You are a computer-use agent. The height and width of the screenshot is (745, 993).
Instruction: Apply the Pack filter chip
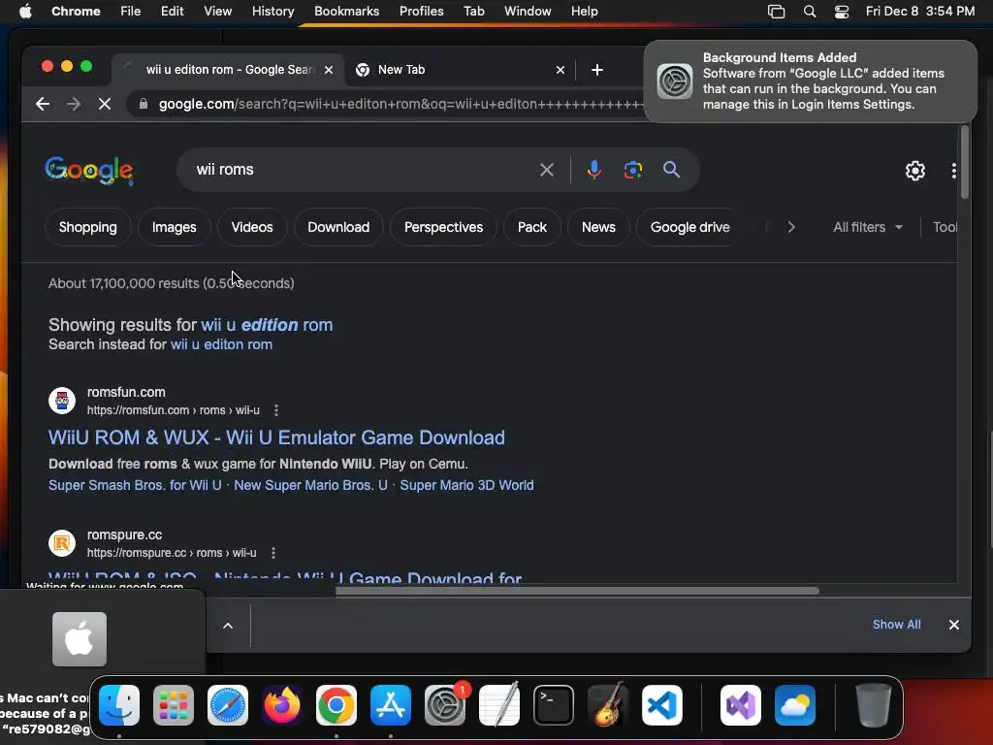532,227
